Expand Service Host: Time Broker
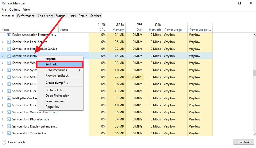The image size is (256, 148). click(3, 133)
